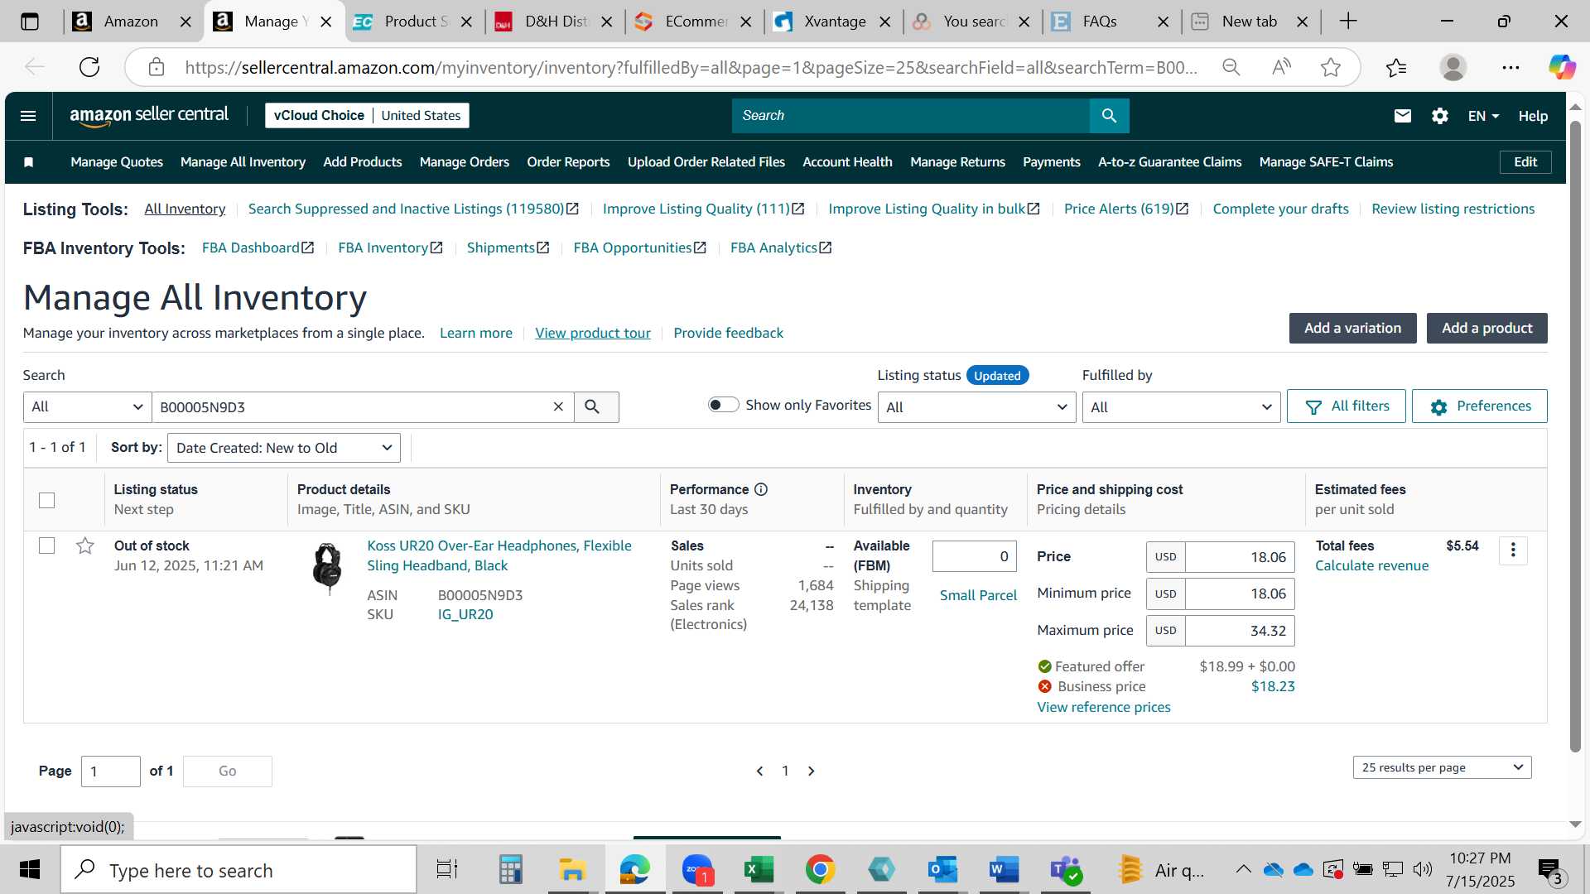Change the 25 results per page dropdown
Image resolution: width=1590 pixels, height=894 pixels.
click(x=1442, y=767)
